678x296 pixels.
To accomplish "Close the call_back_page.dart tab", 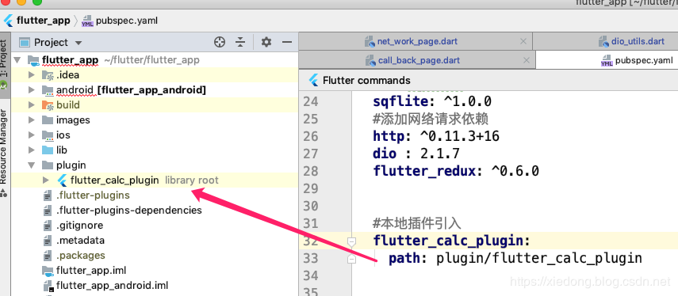I will (x=527, y=60).
